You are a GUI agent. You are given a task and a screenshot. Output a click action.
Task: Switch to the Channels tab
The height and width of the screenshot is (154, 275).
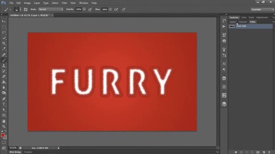[243, 22]
